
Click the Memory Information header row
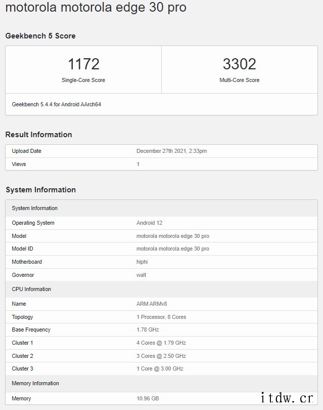[x=161, y=383]
